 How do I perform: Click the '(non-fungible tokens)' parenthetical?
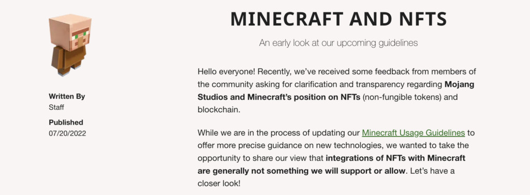click(402, 97)
